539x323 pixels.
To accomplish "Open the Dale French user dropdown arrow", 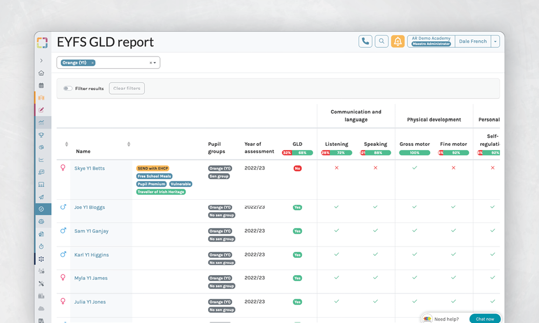I will [x=495, y=41].
